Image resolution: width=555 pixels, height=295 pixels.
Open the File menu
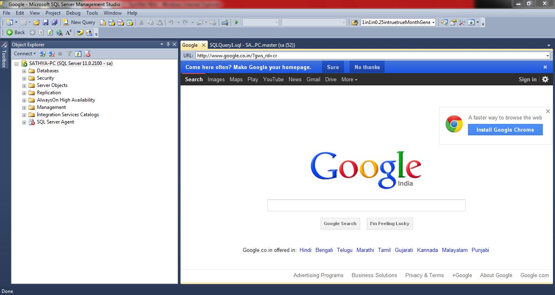[7, 13]
